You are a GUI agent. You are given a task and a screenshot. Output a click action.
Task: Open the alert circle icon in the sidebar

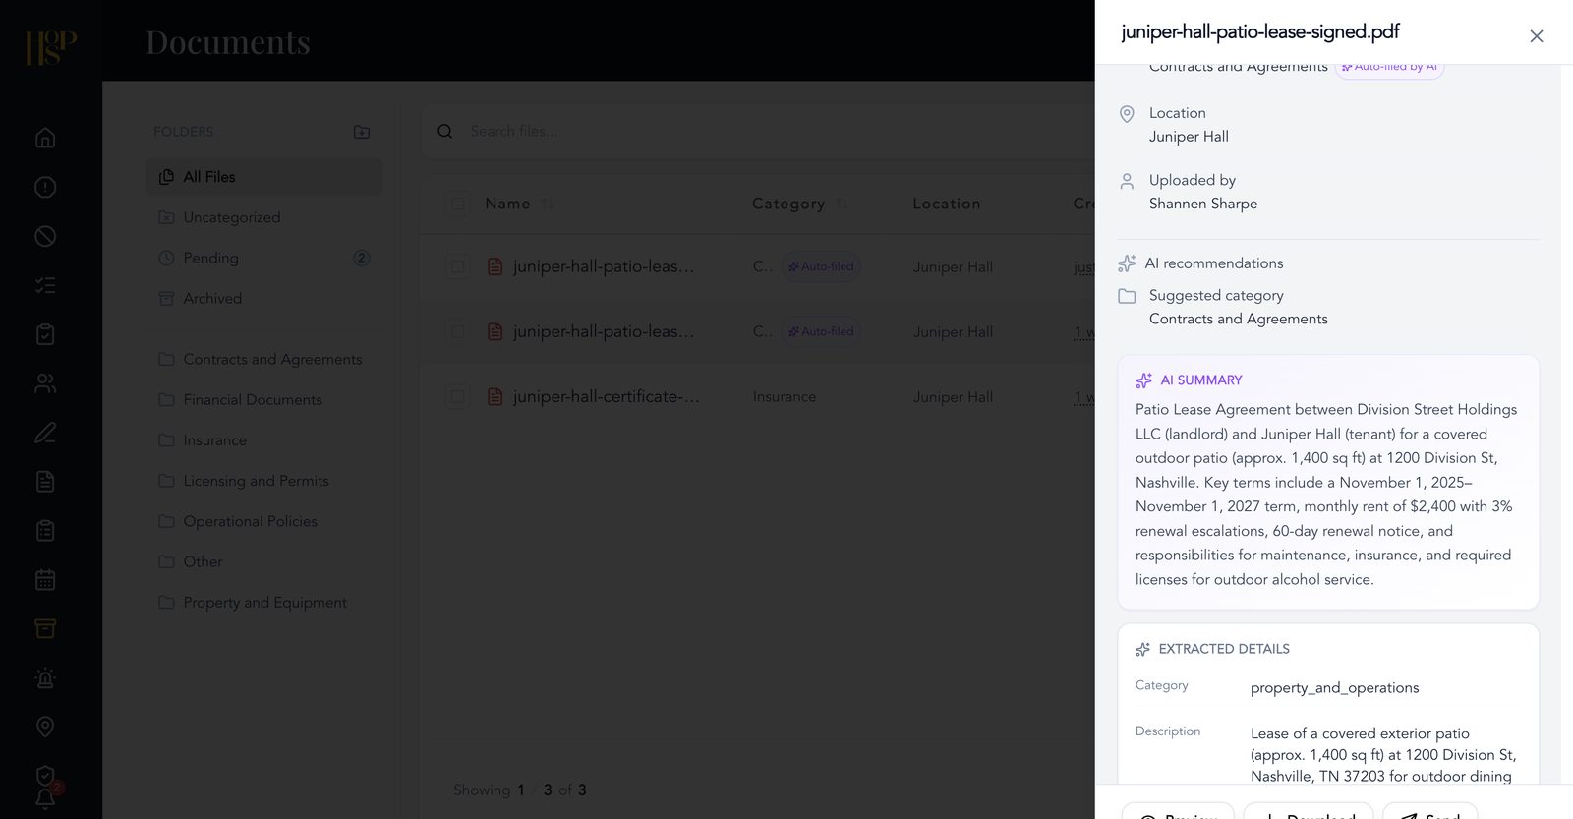click(45, 187)
